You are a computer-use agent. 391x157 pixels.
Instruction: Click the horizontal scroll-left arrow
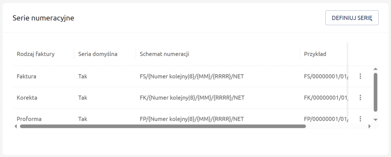pyautogui.click(x=16, y=126)
